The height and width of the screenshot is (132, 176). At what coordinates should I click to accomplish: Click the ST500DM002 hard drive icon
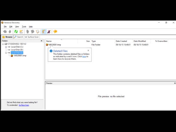[6, 44]
